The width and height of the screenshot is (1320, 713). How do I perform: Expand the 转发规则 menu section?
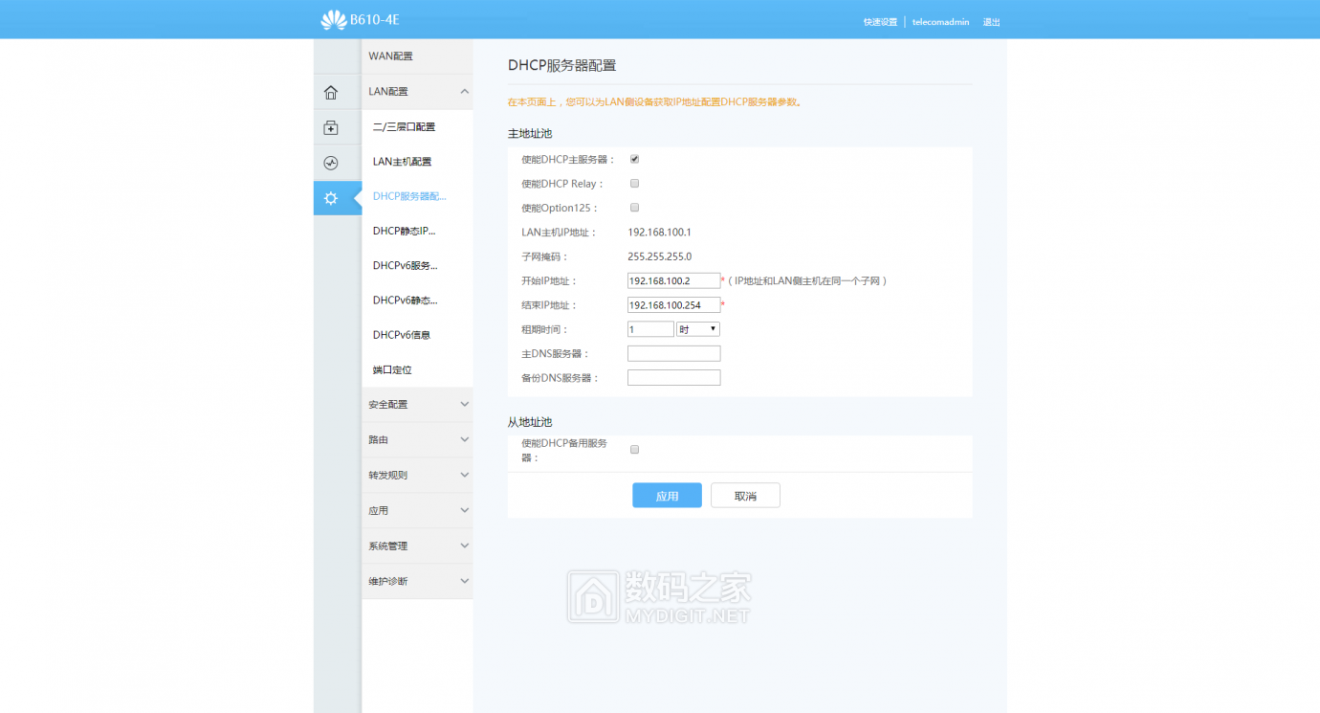click(x=417, y=476)
